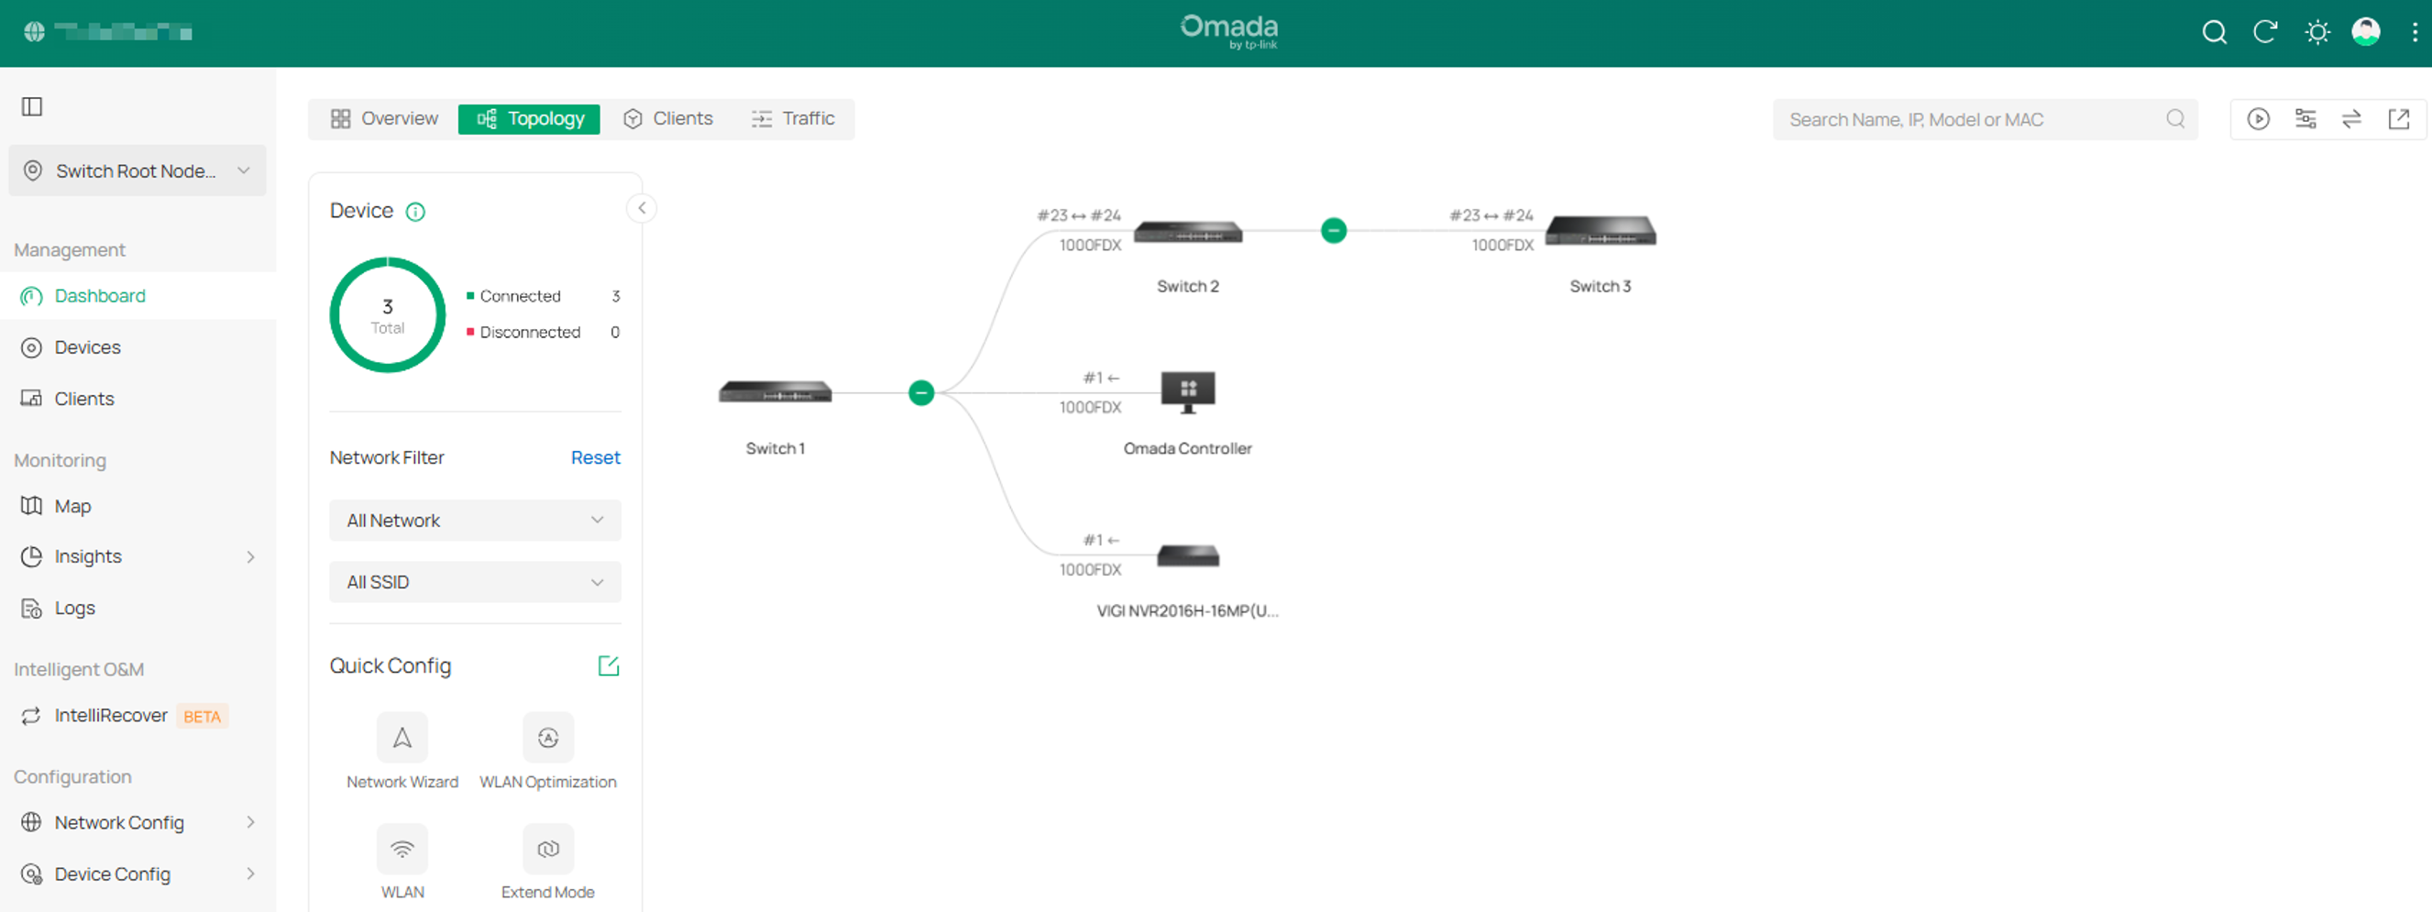Click the Omada by tp-link logo
This screenshot has width=2432, height=912.
tap(1228, 32)
